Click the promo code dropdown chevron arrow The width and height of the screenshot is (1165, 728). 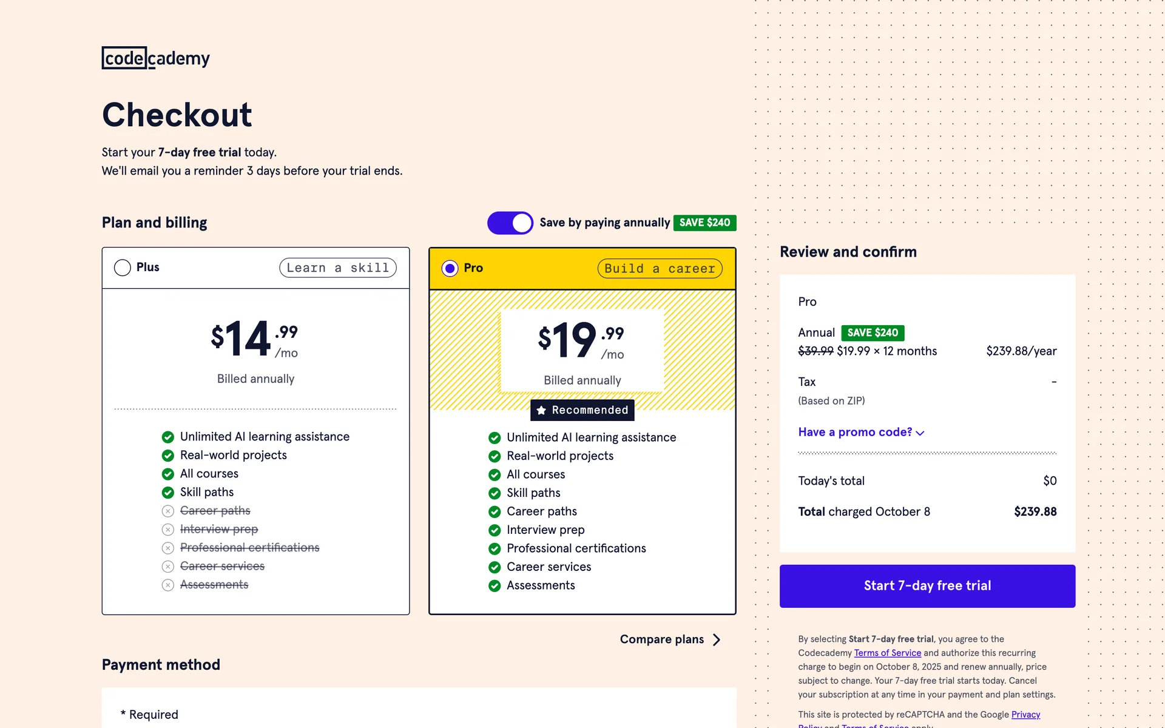(x=920, y=433)
